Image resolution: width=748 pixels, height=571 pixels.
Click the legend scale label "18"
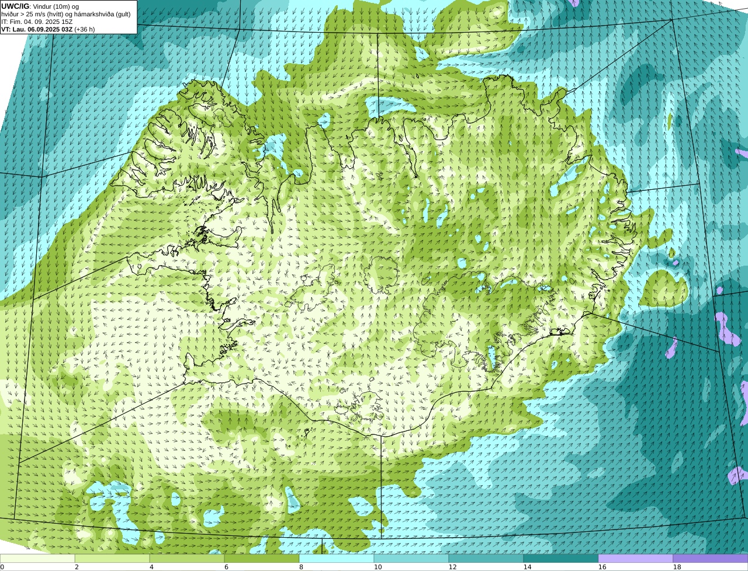pos(677,567)
